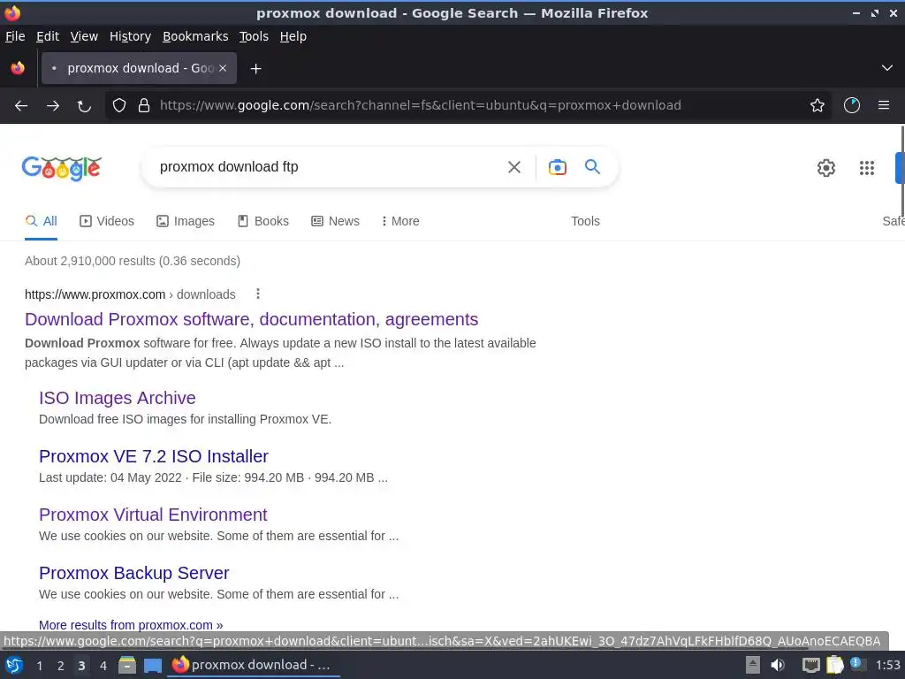Screen dimensions: 905x679
Task: Activate Firefox window in taskbar
Action: pyautogui.click(x=253, y=665)
